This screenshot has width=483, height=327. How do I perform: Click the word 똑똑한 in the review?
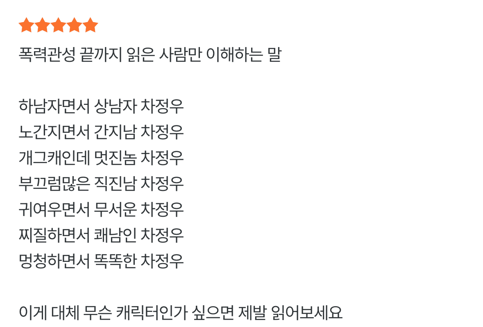pyautogui.click(x=115, y=261)
